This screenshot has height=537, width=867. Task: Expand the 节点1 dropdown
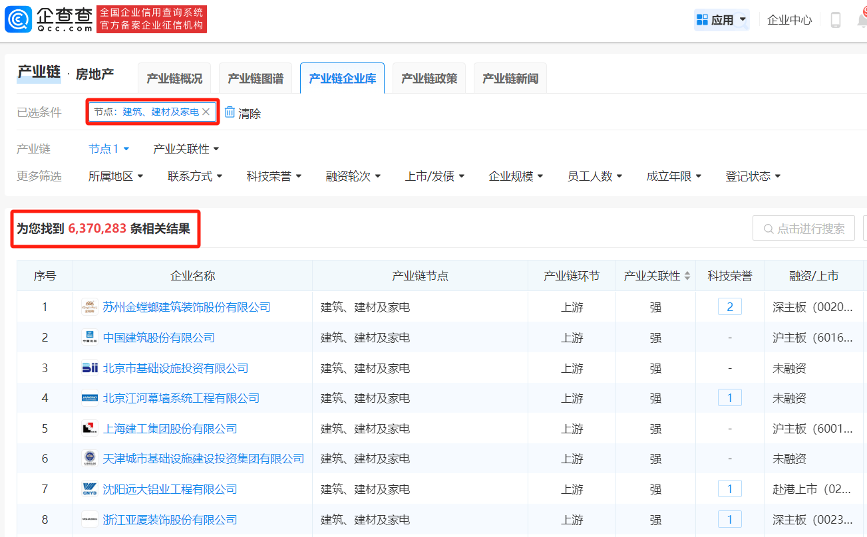pyautogui.click(x=109, y=149)
